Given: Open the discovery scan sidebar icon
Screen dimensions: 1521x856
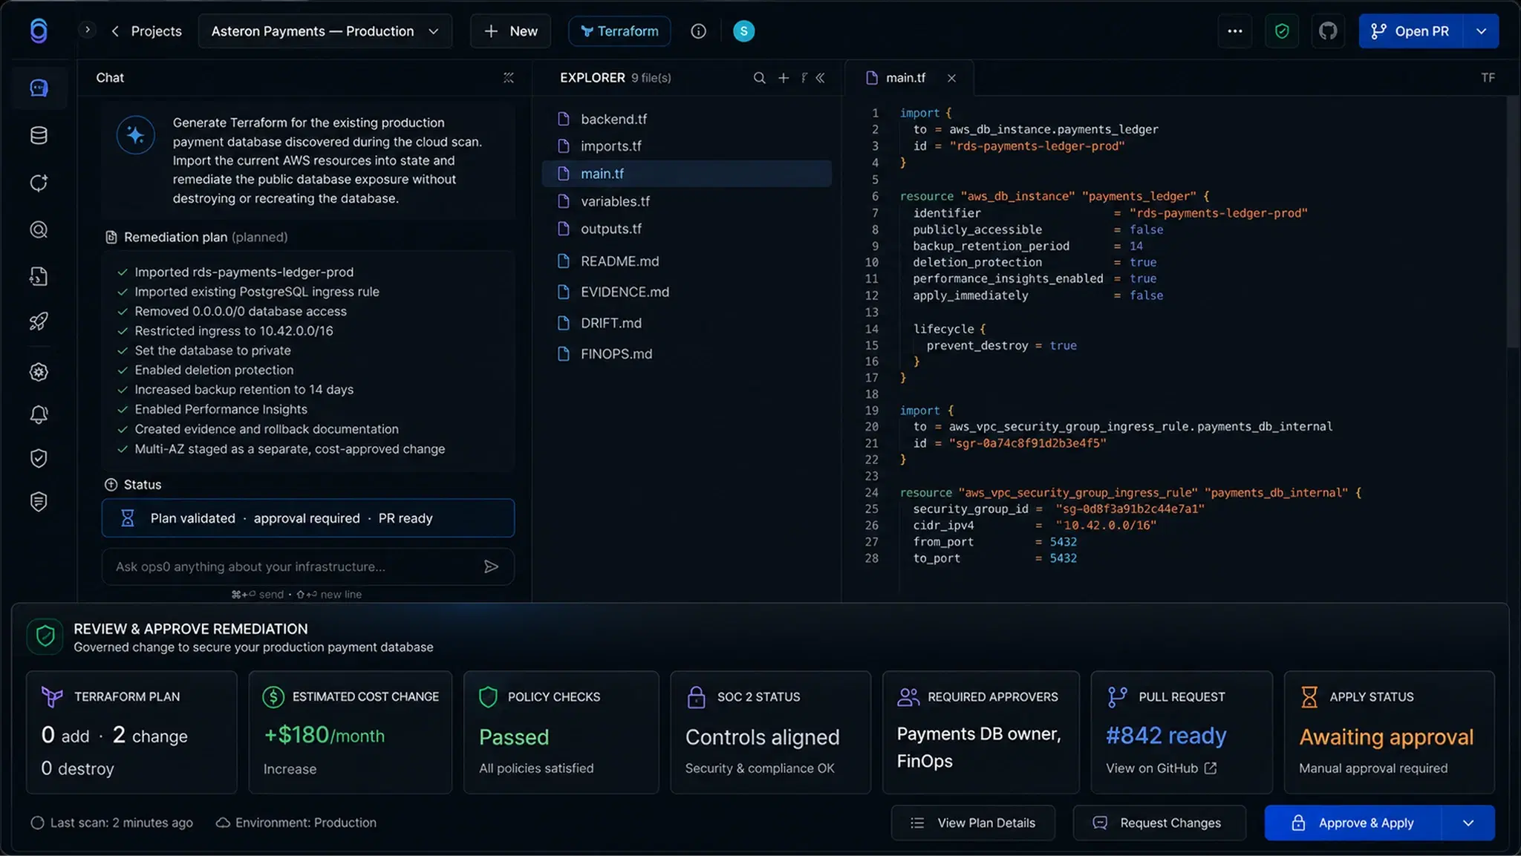Looking at the screenshot, I should click(x=39, y=230).
